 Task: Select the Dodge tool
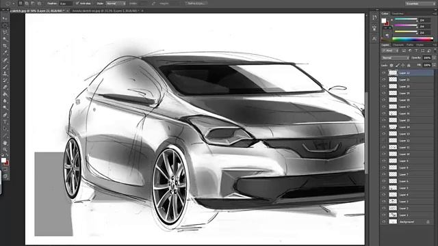pos(5,108)
